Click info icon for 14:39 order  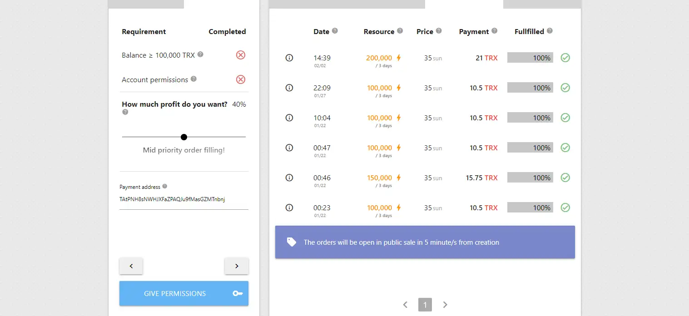click(289, 58)
